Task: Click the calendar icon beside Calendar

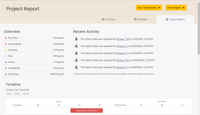Action: [135, 19]
